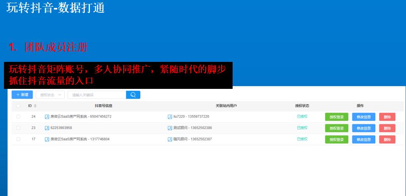This screenshot has height=196, width=406.
Task: Click the 新增 add button
Action: (22, 95)
